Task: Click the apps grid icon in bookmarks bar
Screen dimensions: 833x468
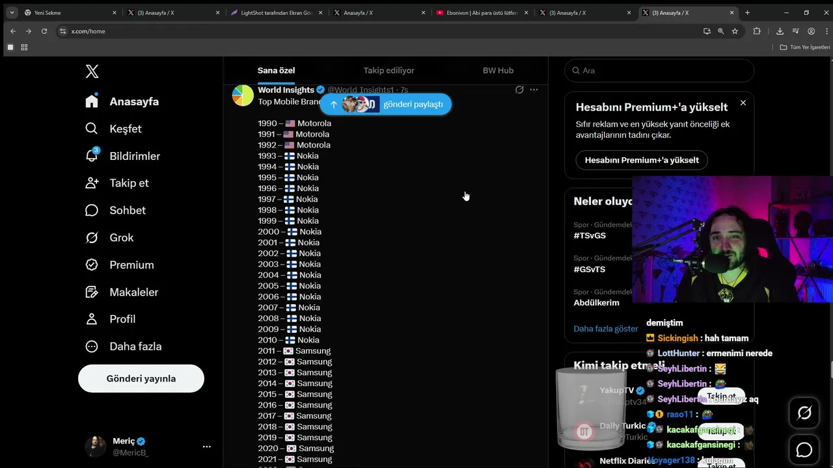Action: pos(24,47)
